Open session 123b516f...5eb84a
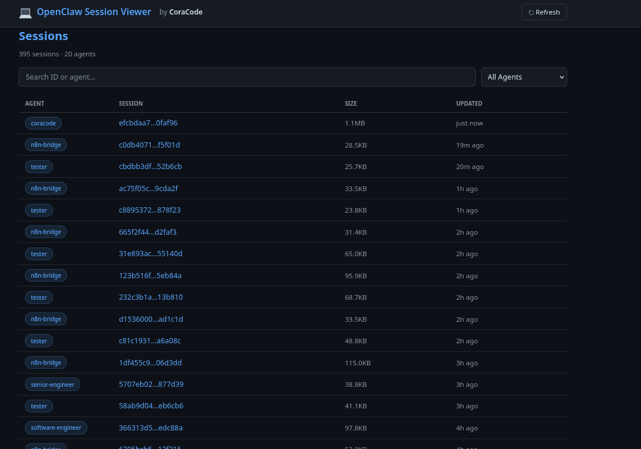This screenshot has width=641, height=449. [150, 275]
